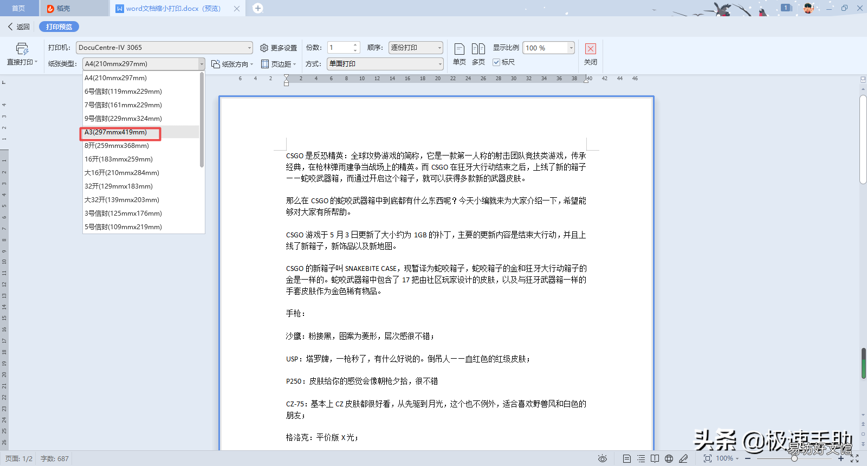
Task: Switch to the 首页 tab
Action: pyautogui.click(x=18, y=8)
